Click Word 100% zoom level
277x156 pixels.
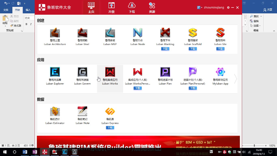[272, 146]
